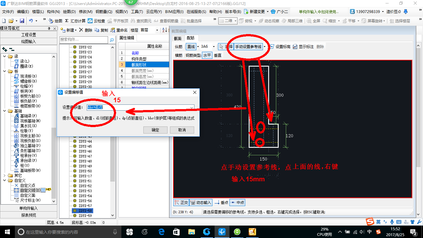Viewport: 423px width, 238px height.
Task: Click the New file icon
Action: point(4,21)
